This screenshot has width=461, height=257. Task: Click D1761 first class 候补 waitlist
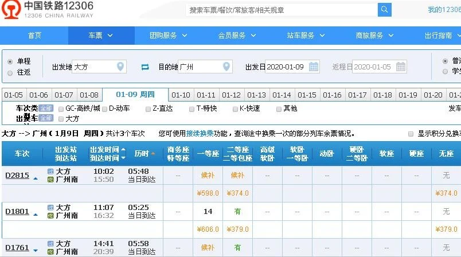point(208,248)
